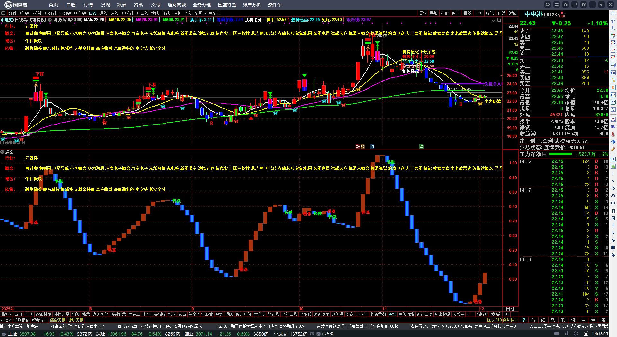Click the green refresh icon in right sidebar
The height and width of the screenshot is (337, 617).
(613, 167)
